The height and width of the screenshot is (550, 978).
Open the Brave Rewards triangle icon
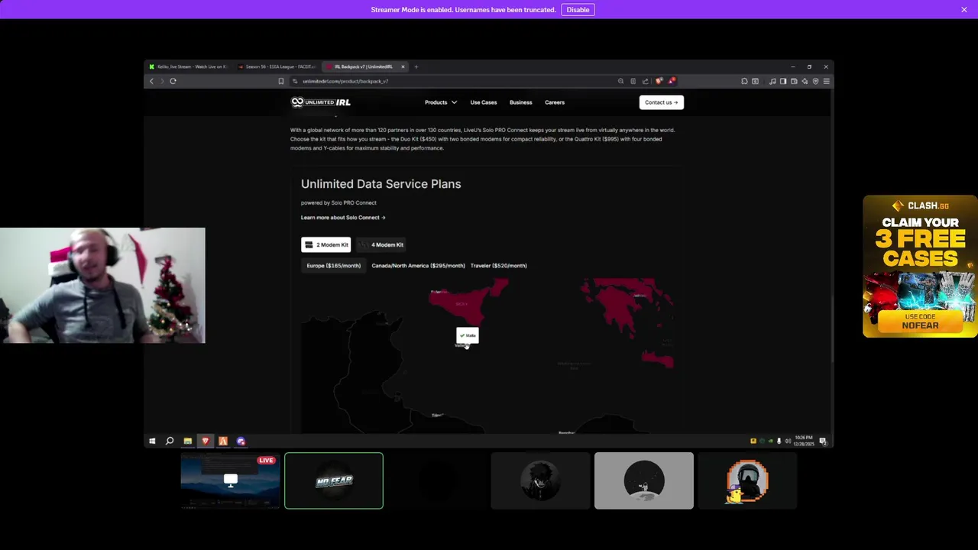click(x=672, y=81)
